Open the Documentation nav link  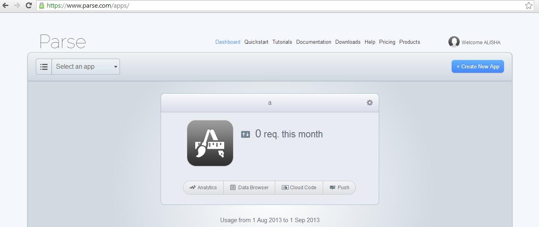[x=314, y=42]
